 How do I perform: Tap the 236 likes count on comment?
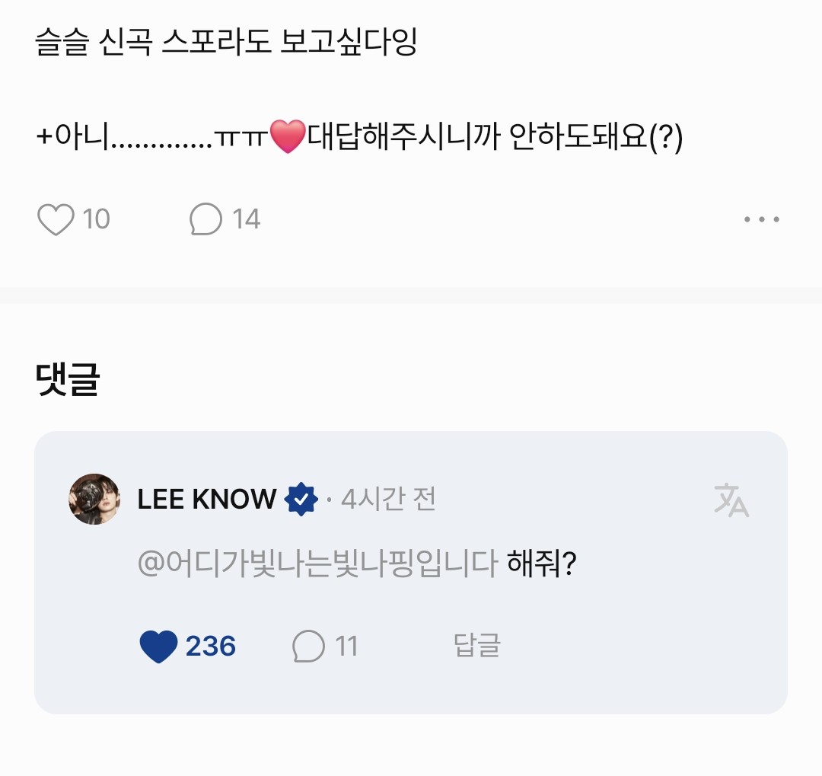tap(211, 647)
